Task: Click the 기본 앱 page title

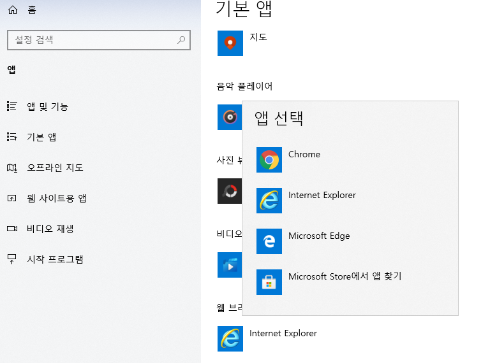Action: coord(244,9)
